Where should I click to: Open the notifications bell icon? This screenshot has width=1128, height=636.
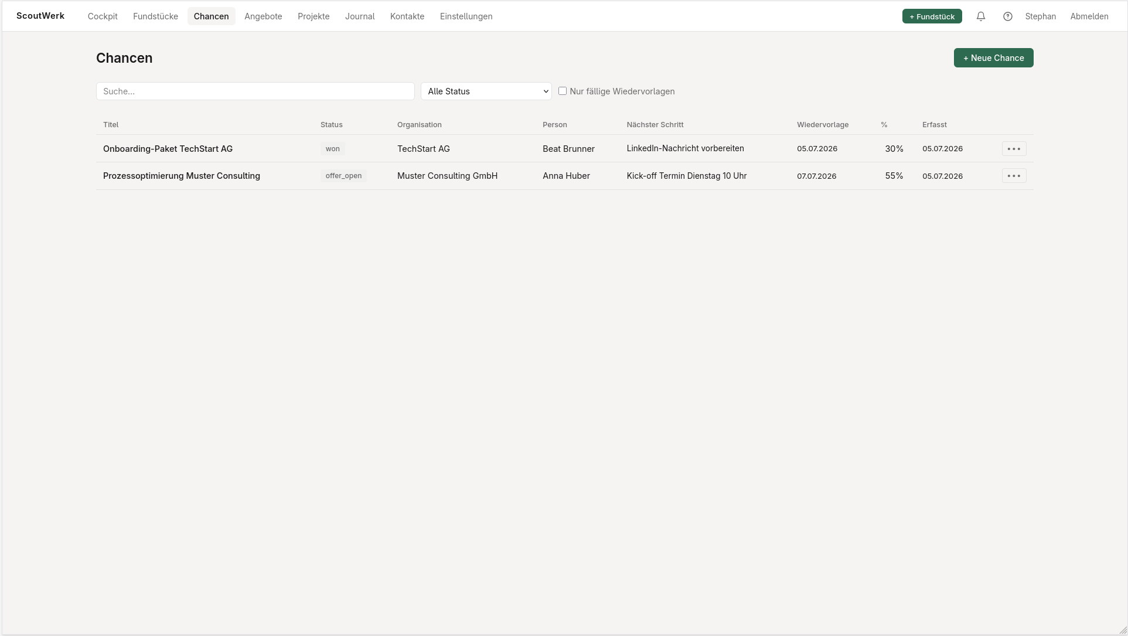click(x=981, y=16)
